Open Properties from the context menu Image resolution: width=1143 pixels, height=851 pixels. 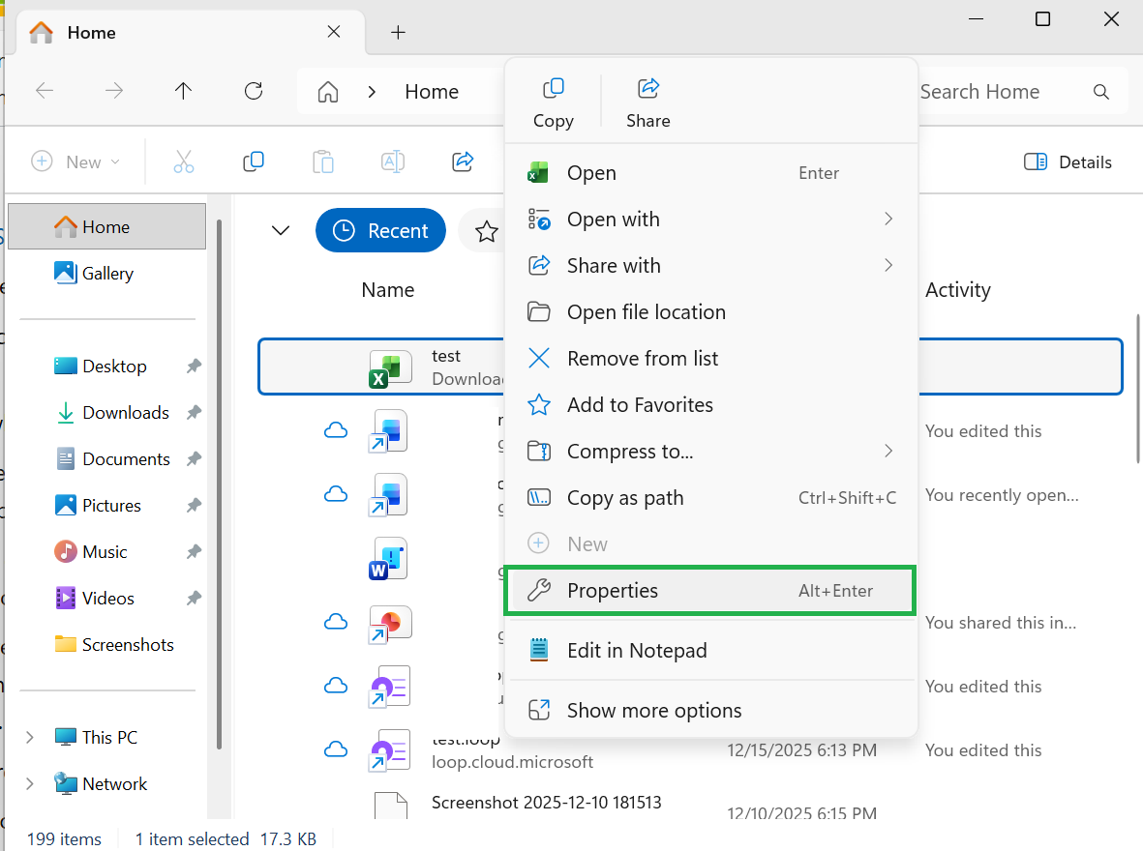710,590
